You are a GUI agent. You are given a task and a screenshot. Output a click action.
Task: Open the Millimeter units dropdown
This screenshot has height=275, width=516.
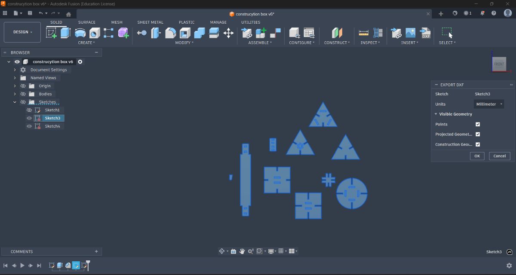pos(488,104)
